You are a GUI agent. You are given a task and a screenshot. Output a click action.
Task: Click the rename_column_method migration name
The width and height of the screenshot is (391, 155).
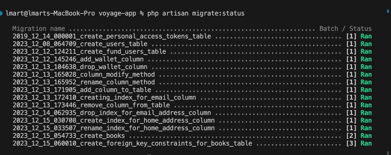pyautogui.click(x=84, y=82)
